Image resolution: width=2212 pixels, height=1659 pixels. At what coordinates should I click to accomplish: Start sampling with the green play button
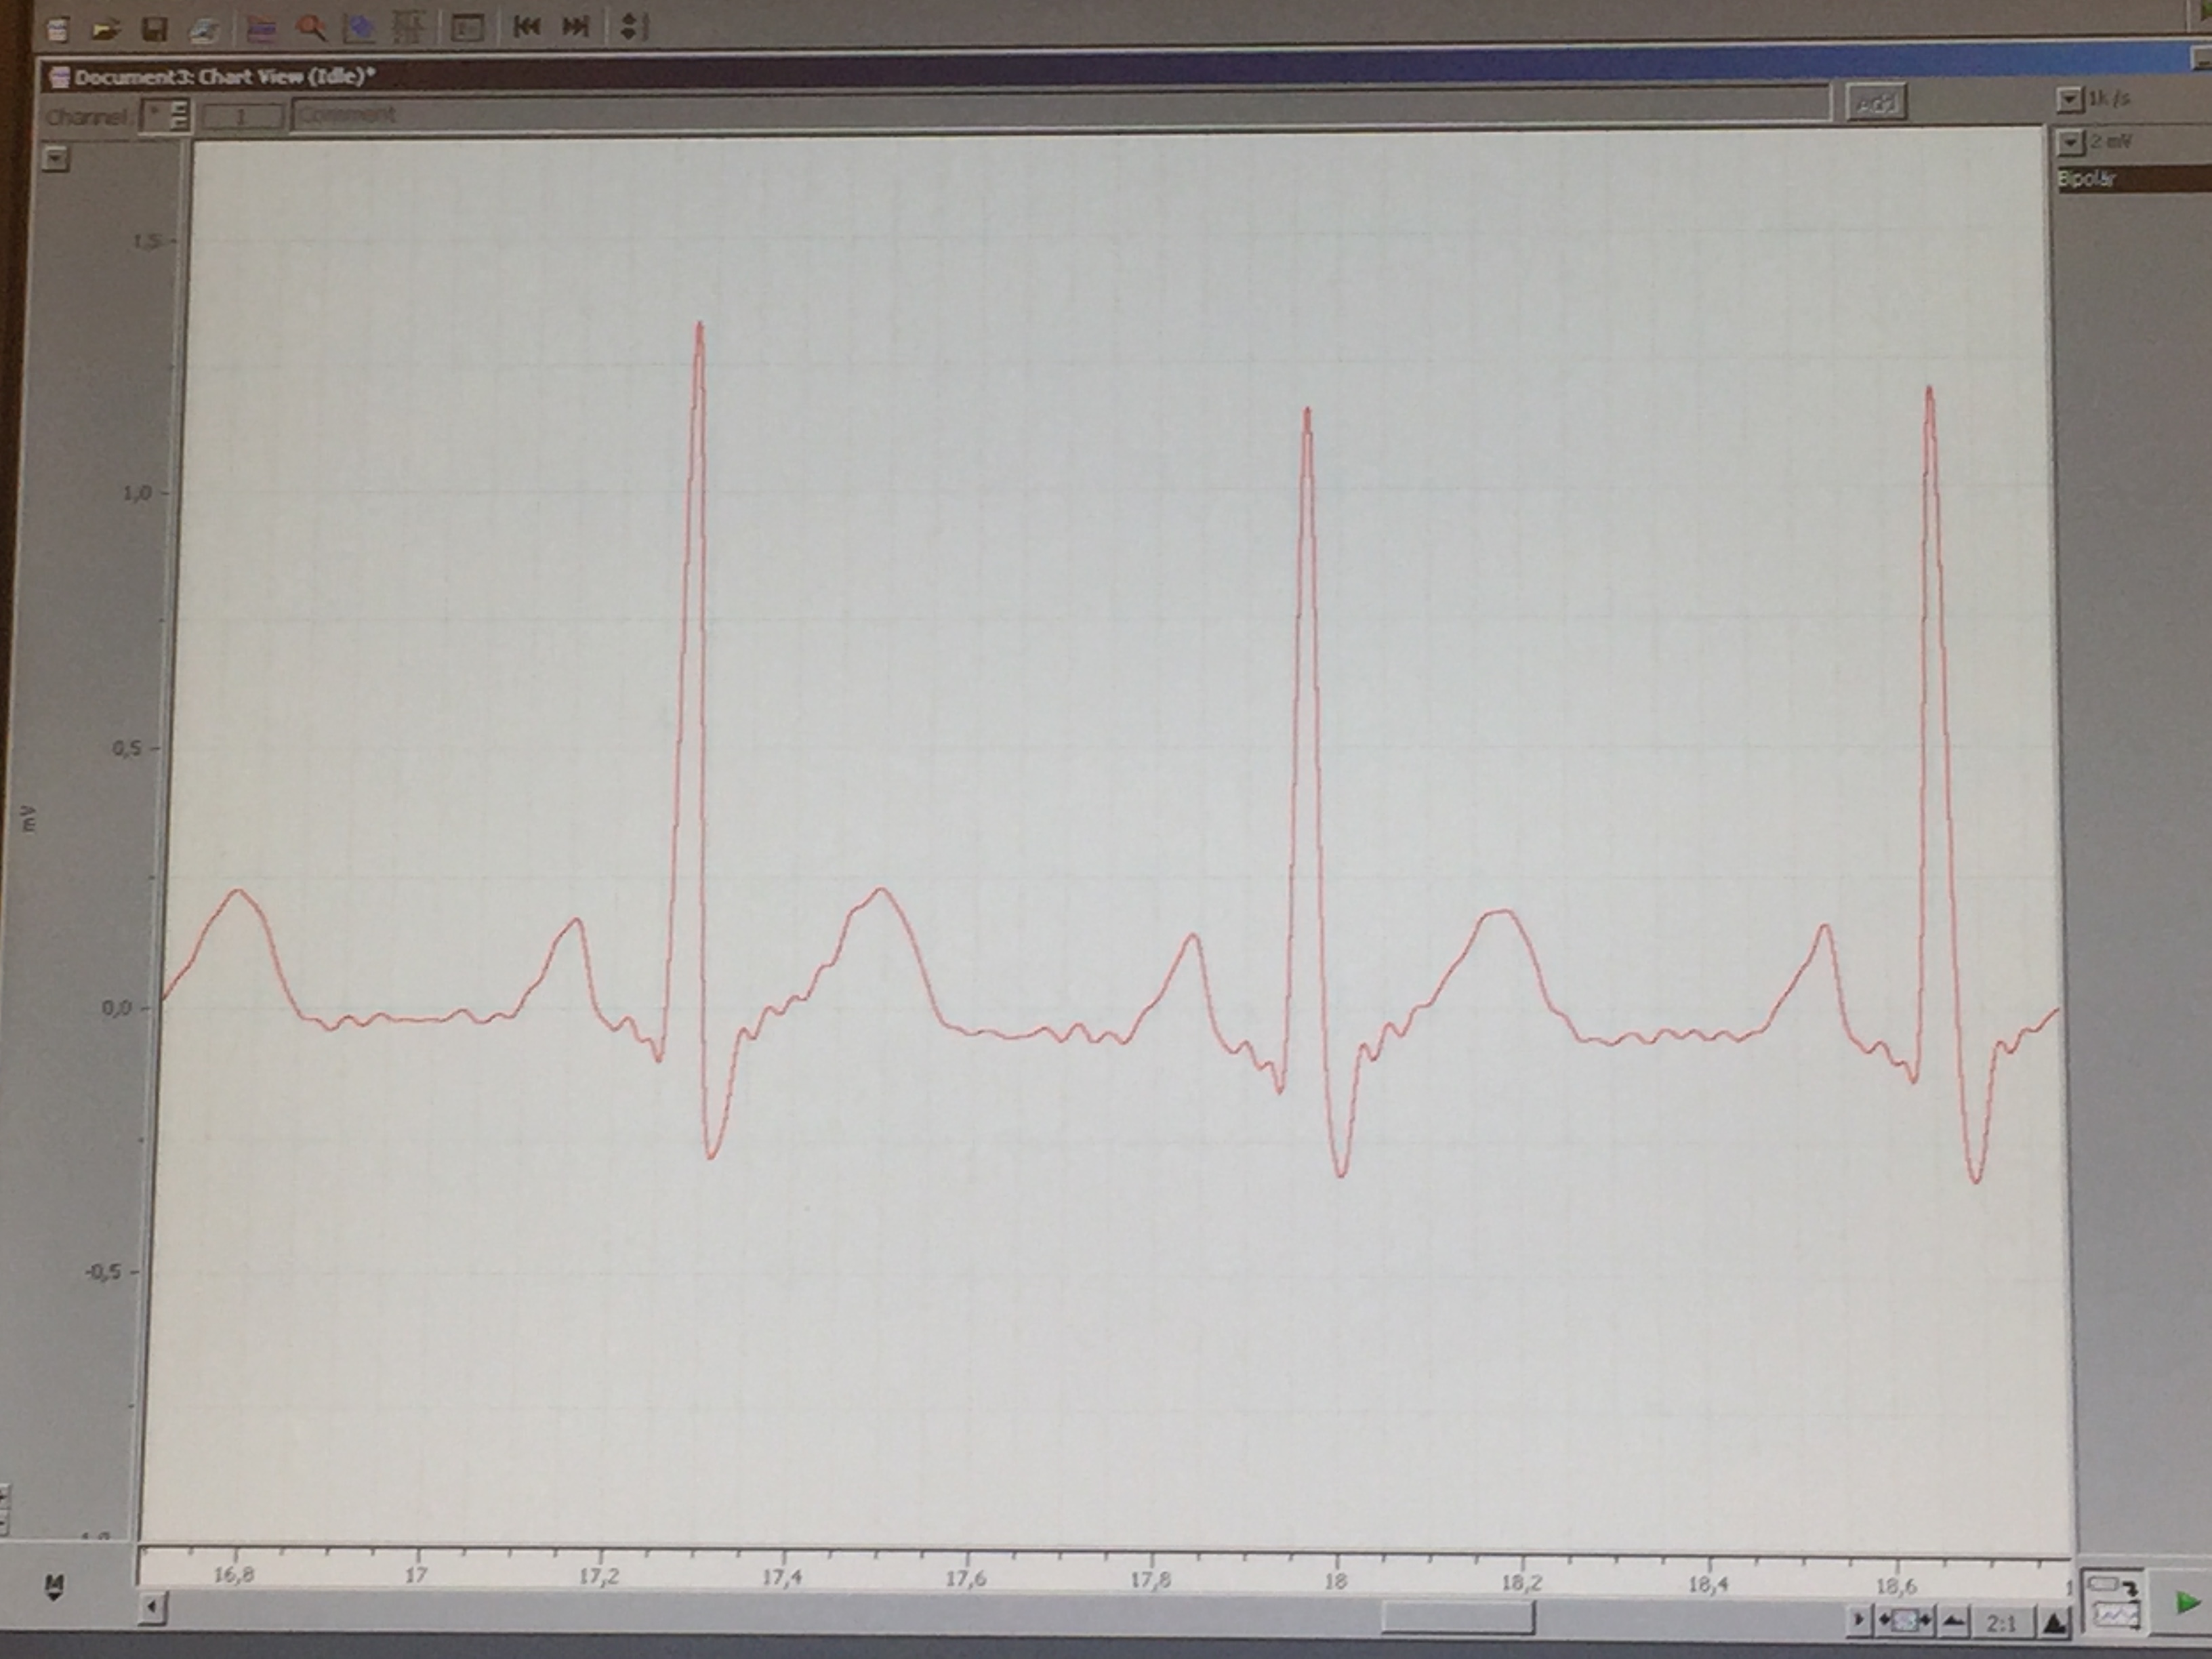pos(2188,1603)
